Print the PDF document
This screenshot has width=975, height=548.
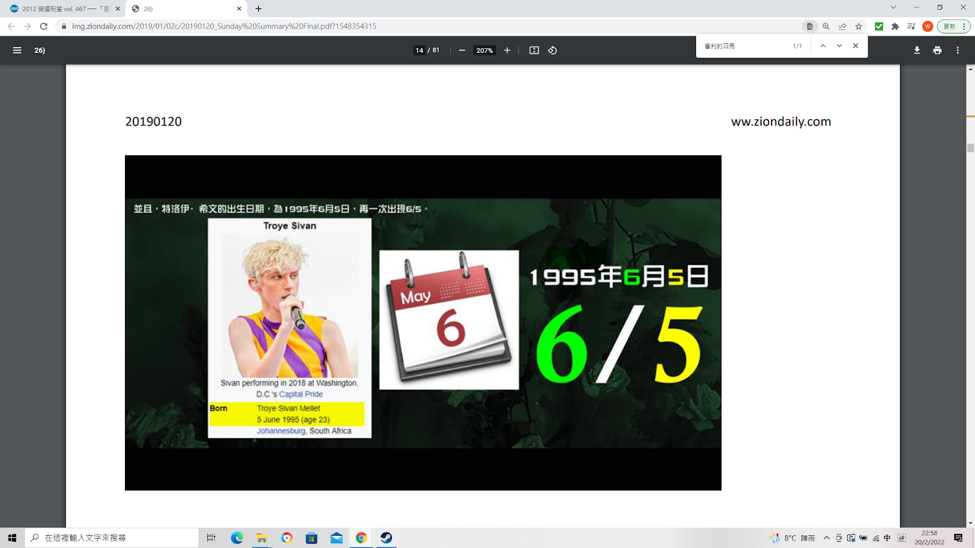point(937,51)
